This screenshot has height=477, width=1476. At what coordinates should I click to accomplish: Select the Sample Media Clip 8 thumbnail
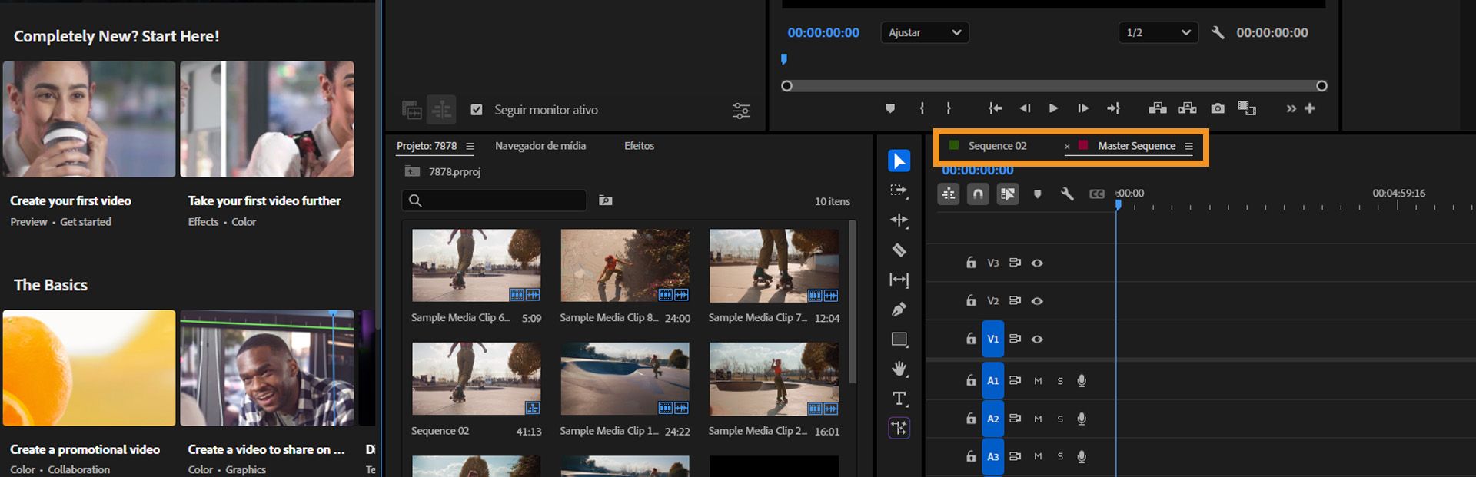(625, 265)
